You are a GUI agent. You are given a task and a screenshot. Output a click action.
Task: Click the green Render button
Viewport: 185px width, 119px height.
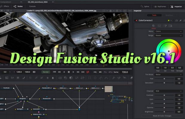pos(46,72)
